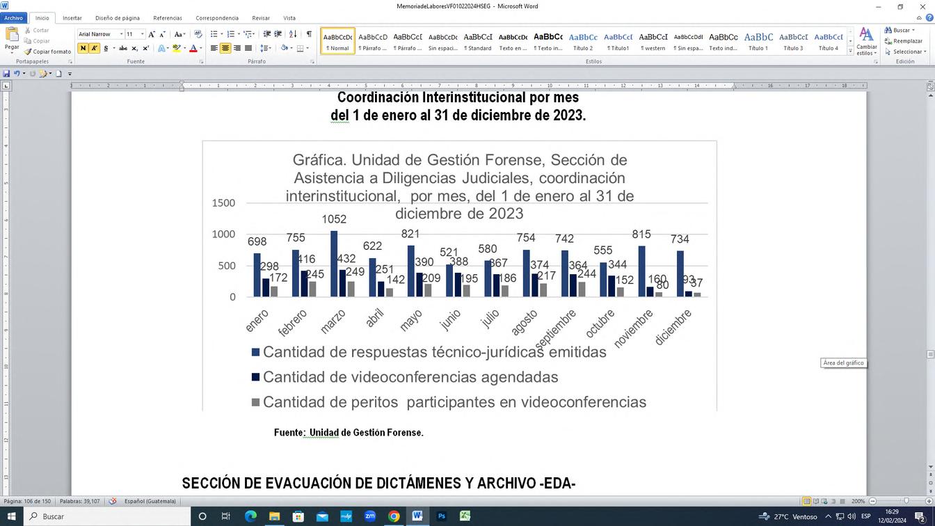Open Word Help question mark
The width and height of the screenshot is (935, 526).
[x=930, y=18]
